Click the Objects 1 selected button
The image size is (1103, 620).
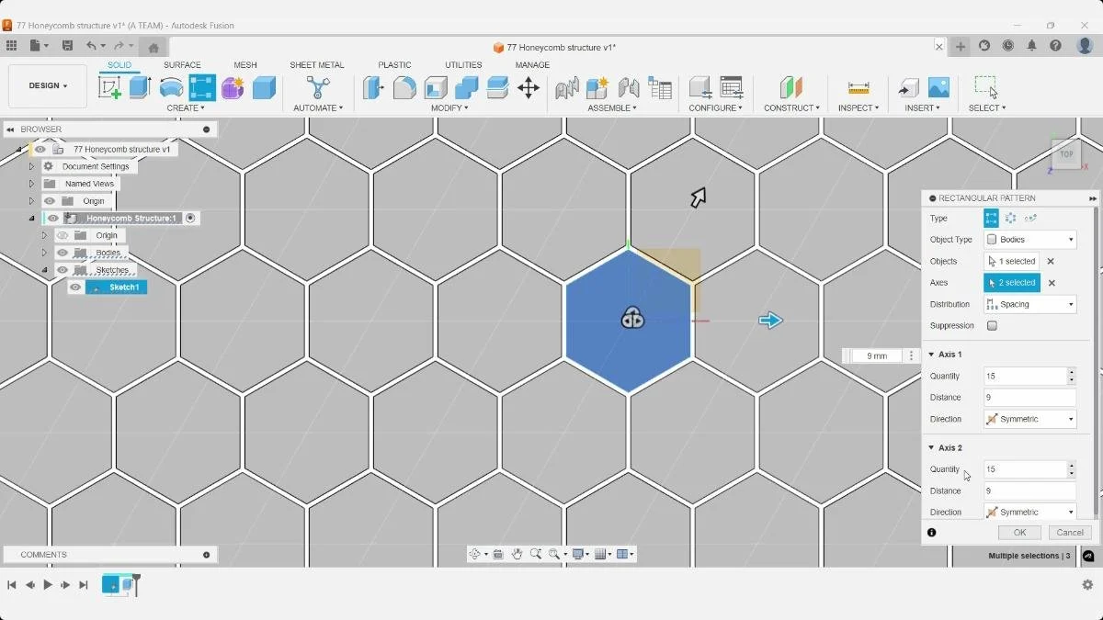[1012, 262]
